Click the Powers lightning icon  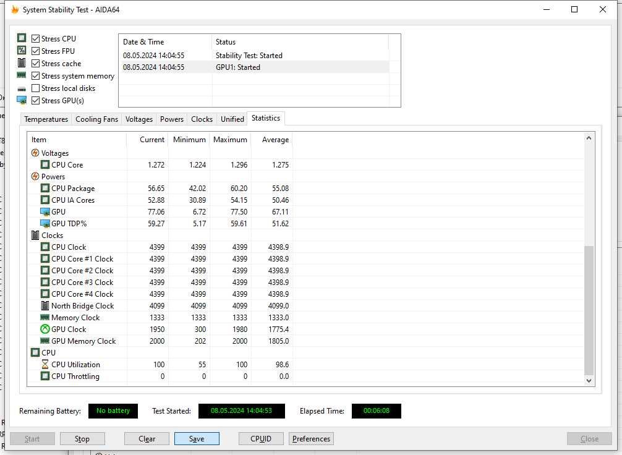click(35, 176)
